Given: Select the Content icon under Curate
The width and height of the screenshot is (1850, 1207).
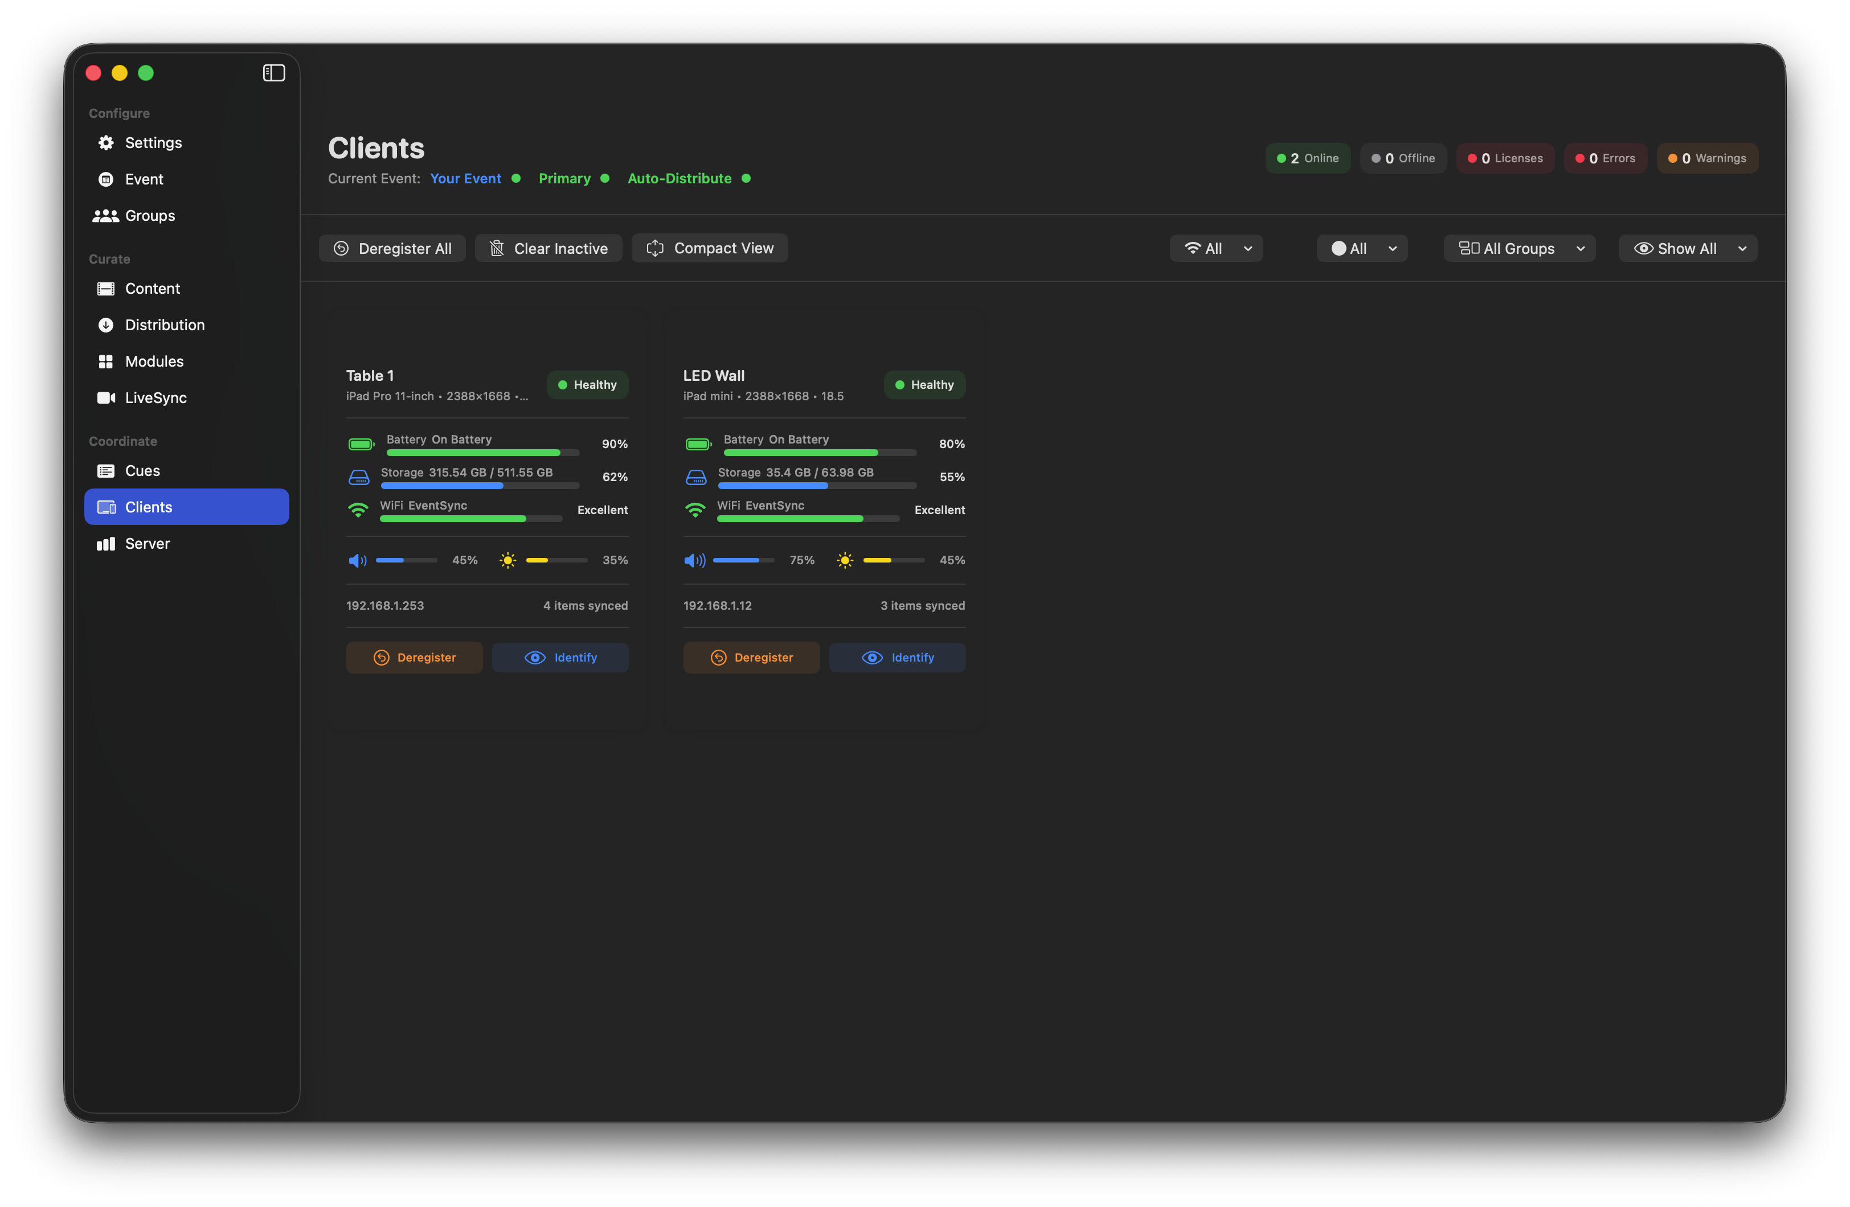Looking at the screenshot, I should click(152, 288).
